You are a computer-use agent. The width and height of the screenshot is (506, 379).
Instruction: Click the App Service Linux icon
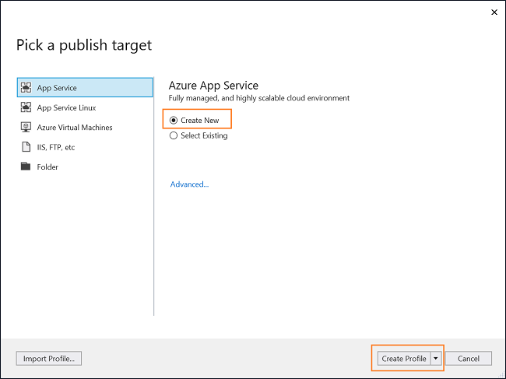pos(26,107)
